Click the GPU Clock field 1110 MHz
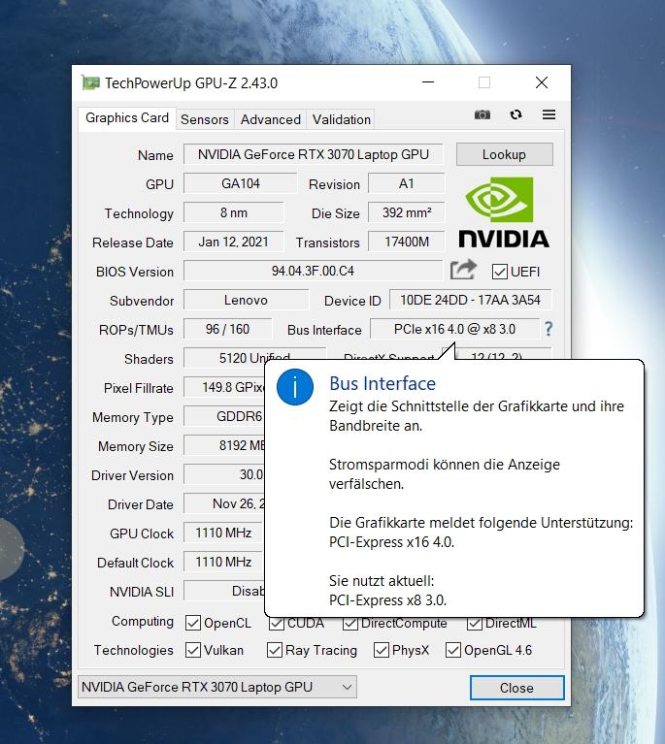 tap(223, 533)
